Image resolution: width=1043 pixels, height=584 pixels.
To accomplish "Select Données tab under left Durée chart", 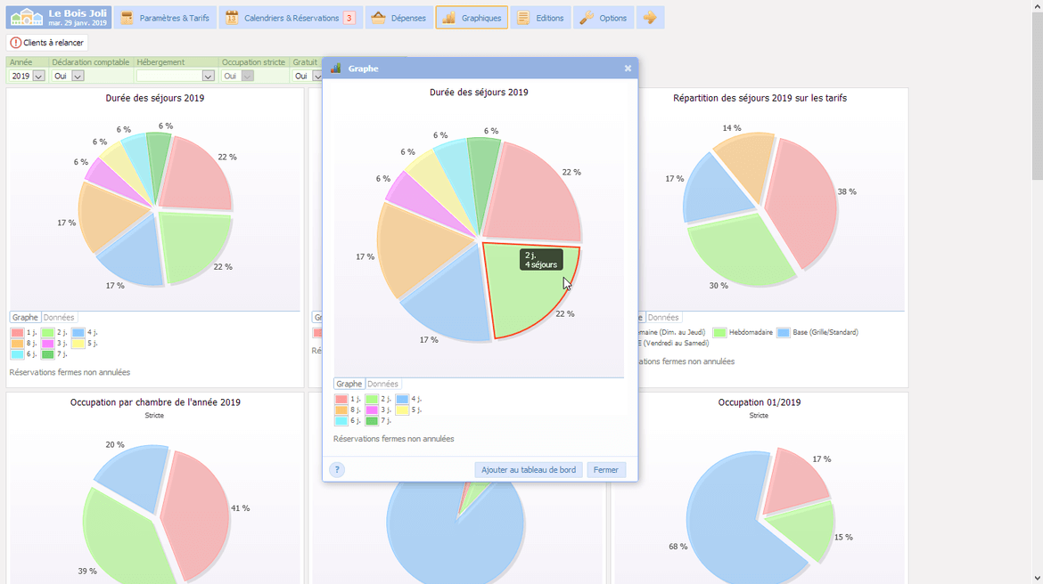I will click(59, 317).
